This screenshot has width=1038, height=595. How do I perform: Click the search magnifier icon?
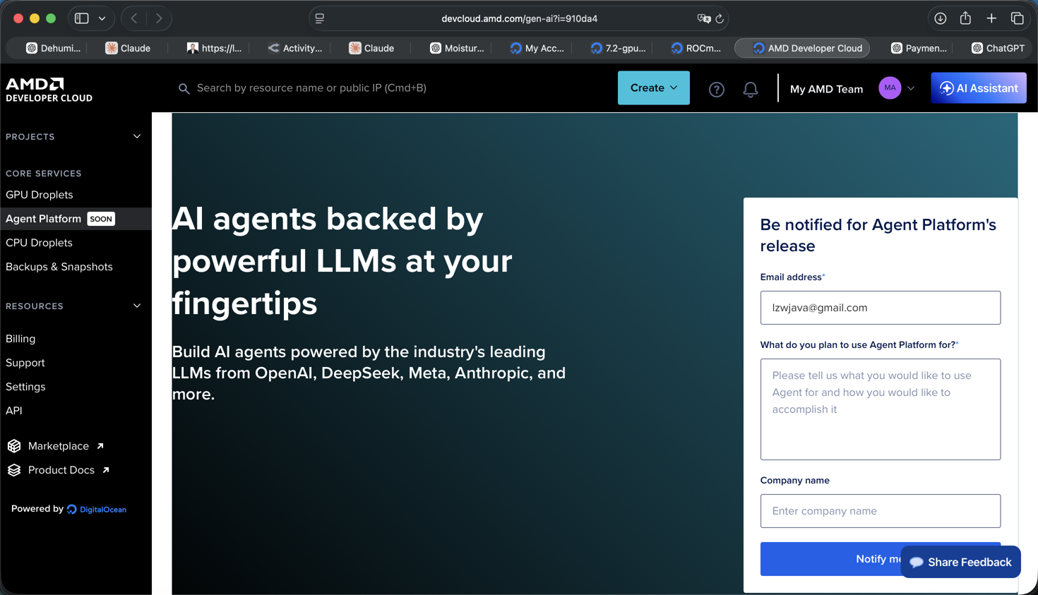point(184,89)
